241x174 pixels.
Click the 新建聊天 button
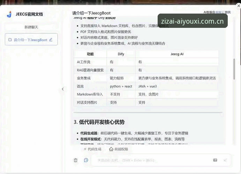click(x=31, y=27)
